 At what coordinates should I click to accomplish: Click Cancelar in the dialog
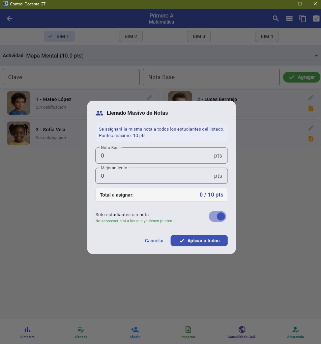tap(154, 241)
